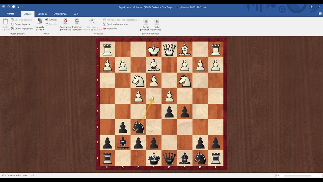Click Copier la position
Image resolution: width=323 pixels, height=182 pixels.
coord(22,29)
